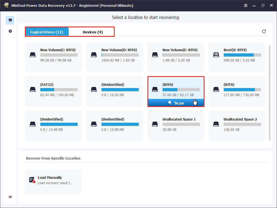Click the Recover From Specific Location heading
Image resolution: width=277 pixels, height=208 pixels.
pos(53,158)
